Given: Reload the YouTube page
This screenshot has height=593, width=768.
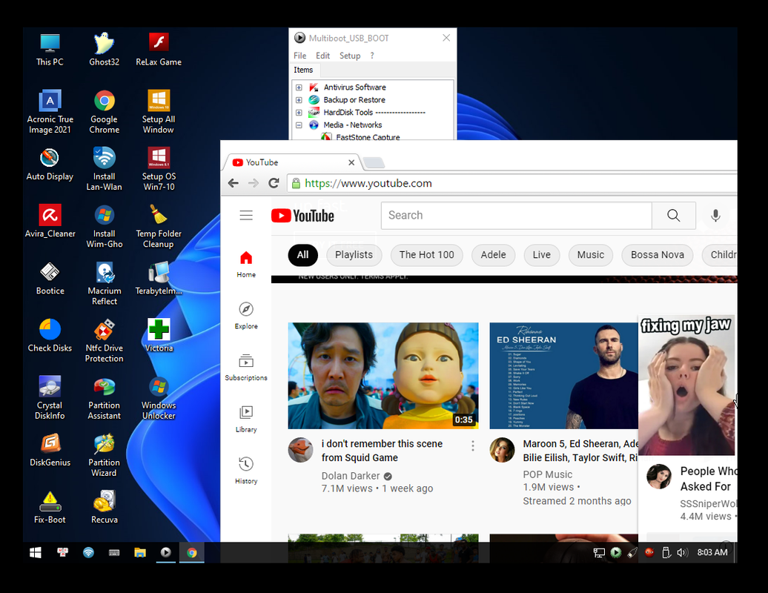Looking at the screenshot, I should pyautogui.click(x=274, y=183).
